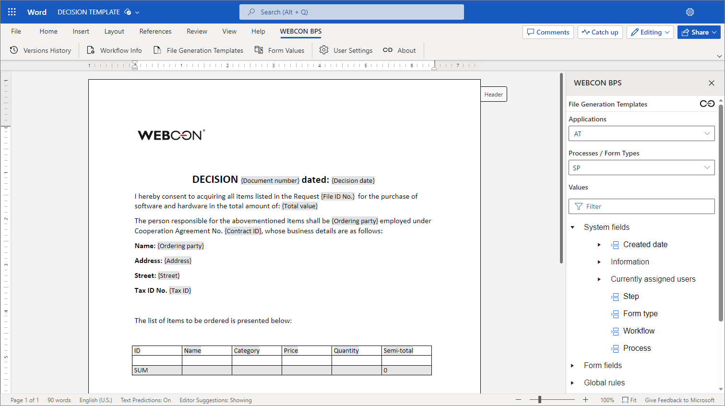
Task: Click the search magnifier icon
Action: pos(251,12)
